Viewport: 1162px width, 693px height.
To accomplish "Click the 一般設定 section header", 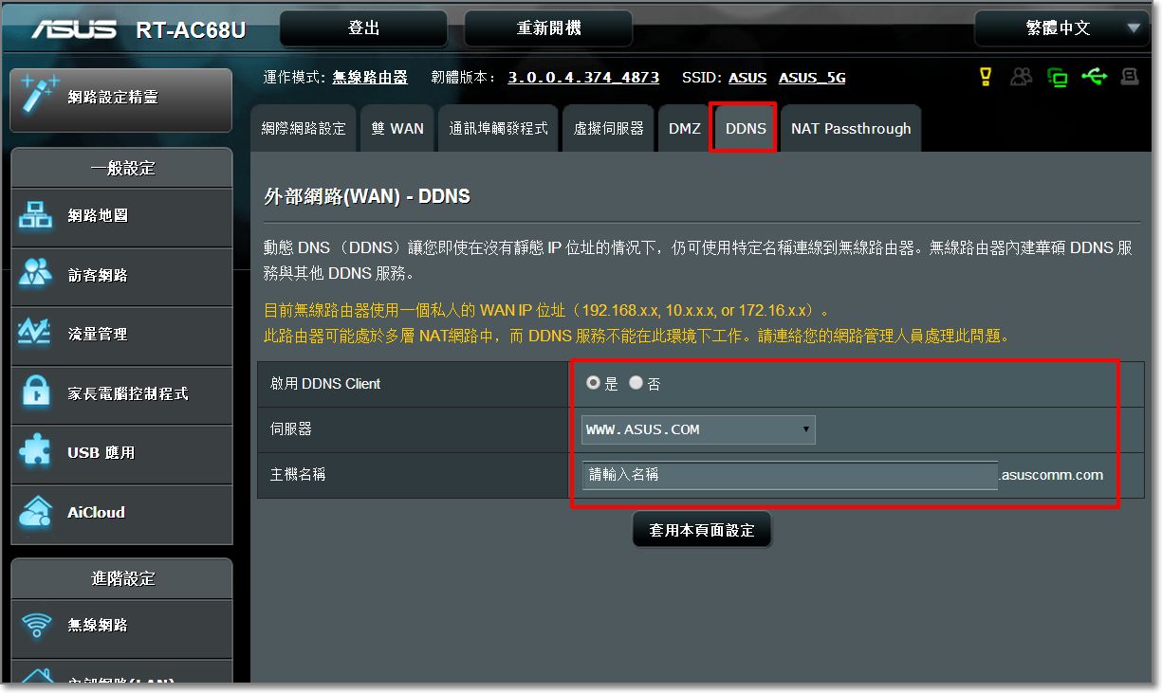I will [x=122, y=169].
